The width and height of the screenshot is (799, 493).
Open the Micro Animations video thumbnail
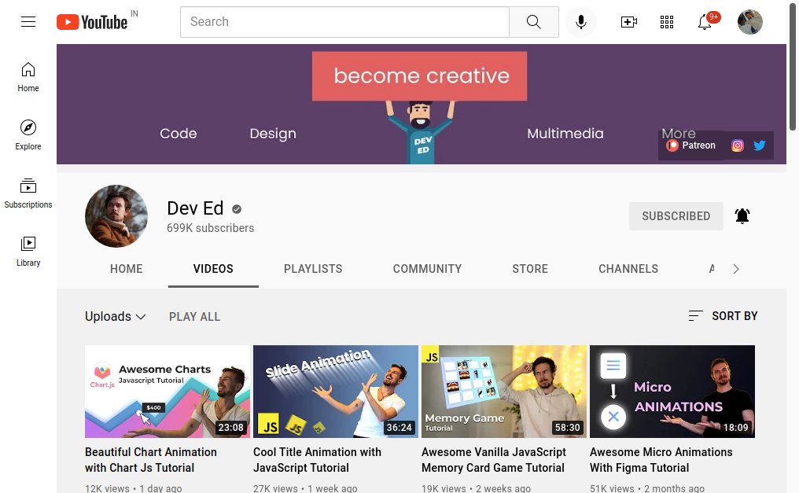672,392
